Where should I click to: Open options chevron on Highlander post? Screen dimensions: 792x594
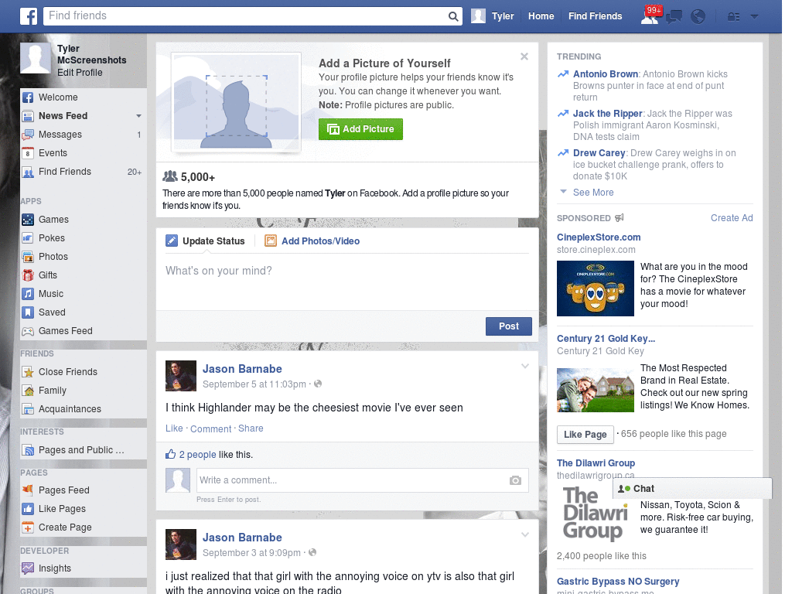coord(525,366)
